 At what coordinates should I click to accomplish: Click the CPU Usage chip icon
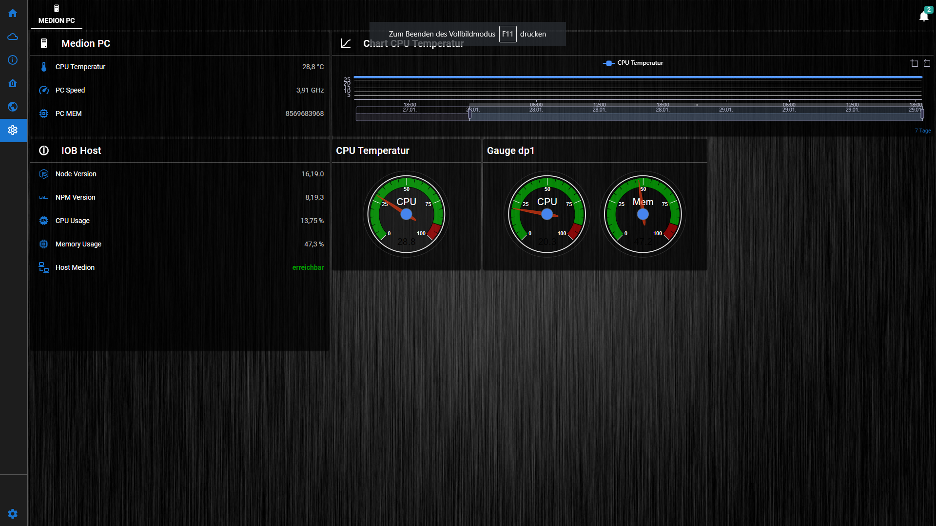44,221
